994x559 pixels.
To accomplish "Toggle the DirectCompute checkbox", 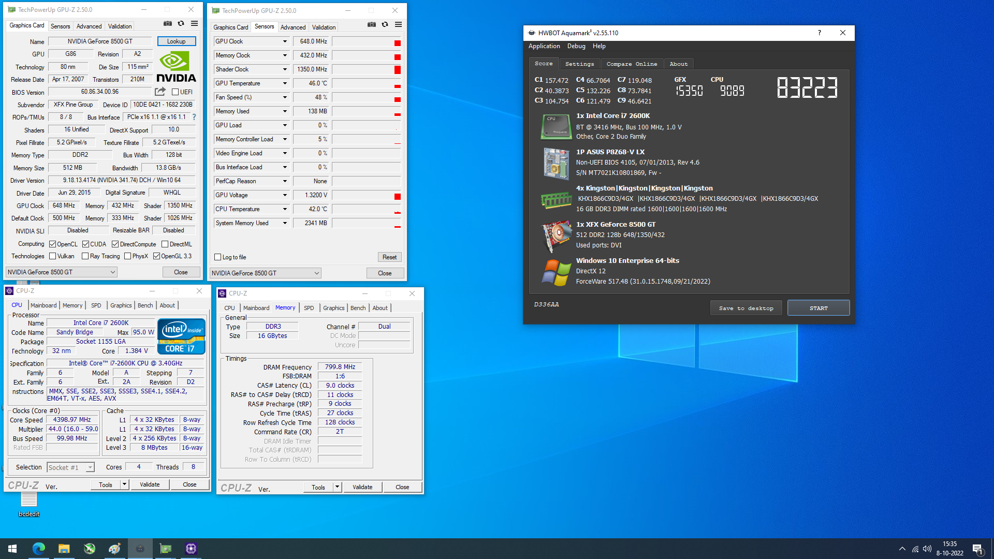I will (115, 244).
